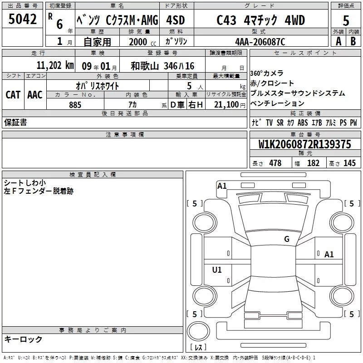Viewport: 363px width, 363px height.
Task: Click the キーロック office notice text
Action: tap(24, 339)
